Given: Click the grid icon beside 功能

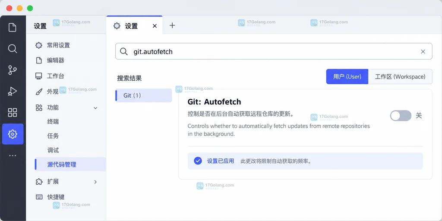Looking at the screenshot, I should click(x=39, y=107).
